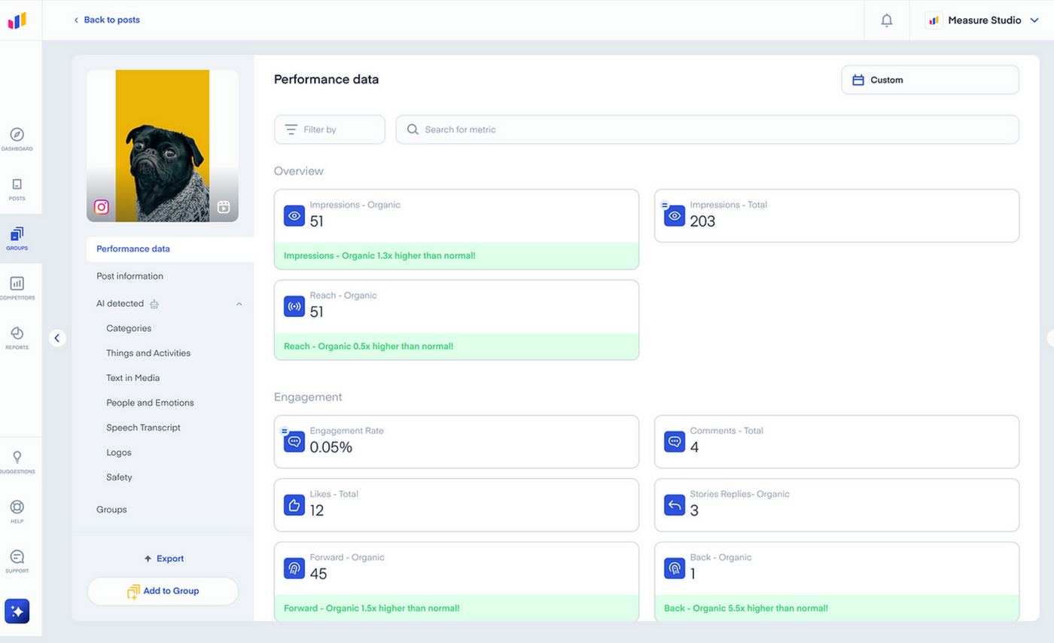1054x643 pixels.
Task: Select the Post information tab
Action: (x=129, y=276)
